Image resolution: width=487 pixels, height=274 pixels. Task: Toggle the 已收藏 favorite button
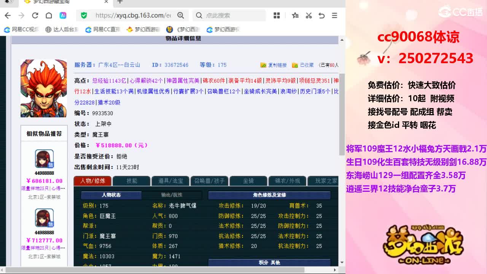click(303, 65)
